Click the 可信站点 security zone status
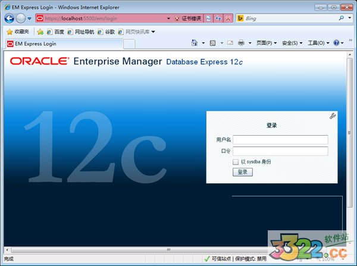This screenshot has width=357, height=266. coord(221,259)
